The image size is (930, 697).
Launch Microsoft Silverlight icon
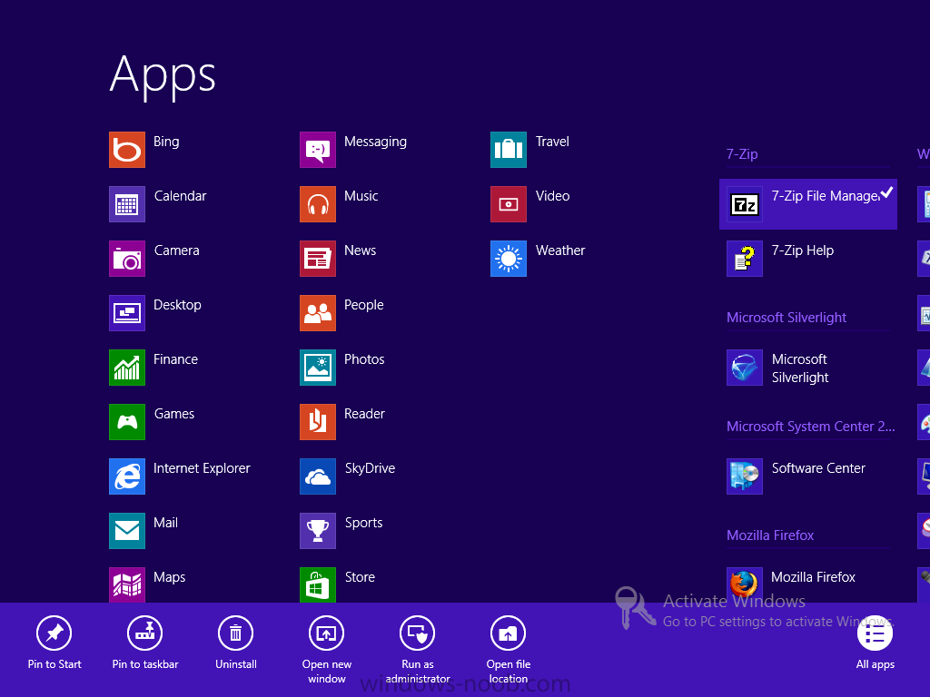[745, 368]
